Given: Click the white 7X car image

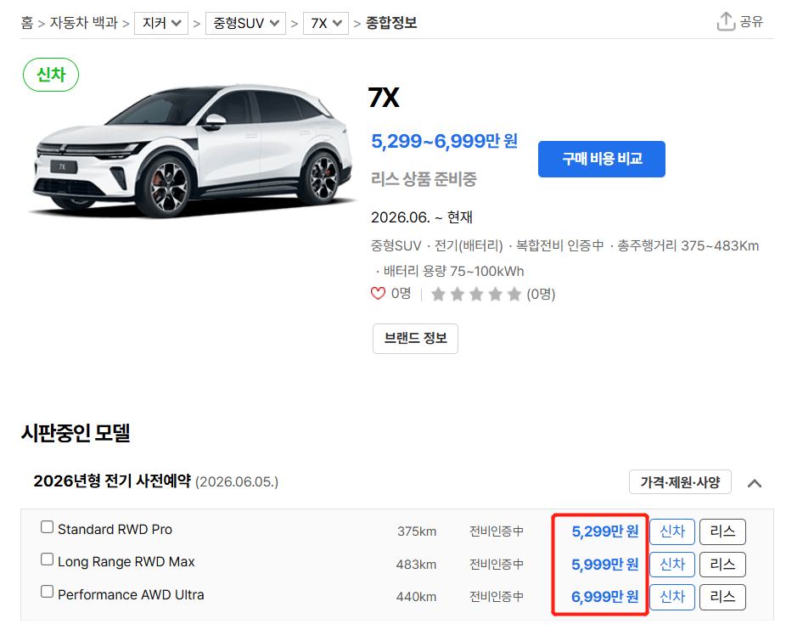Looking at the screenshot, I should click(192, 151).
